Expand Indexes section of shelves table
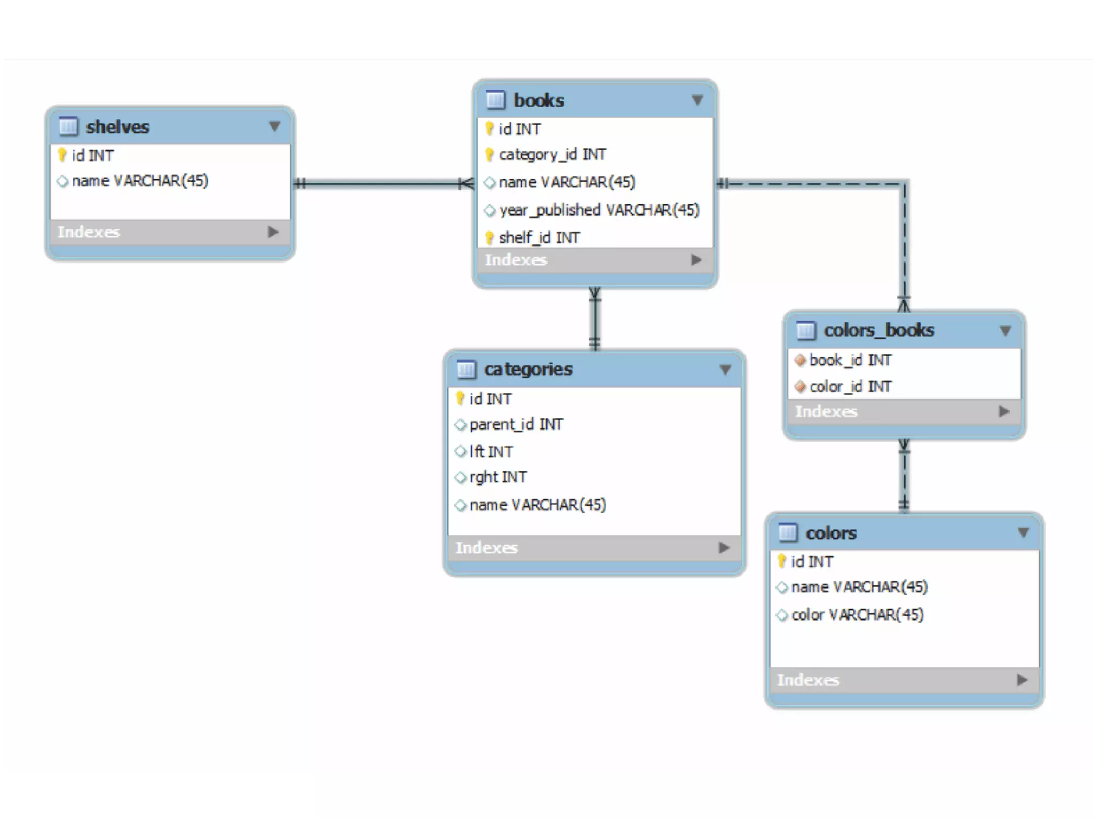Image resolution: width=1093 pixels, height=819 pixels. (x=273, y=232)
